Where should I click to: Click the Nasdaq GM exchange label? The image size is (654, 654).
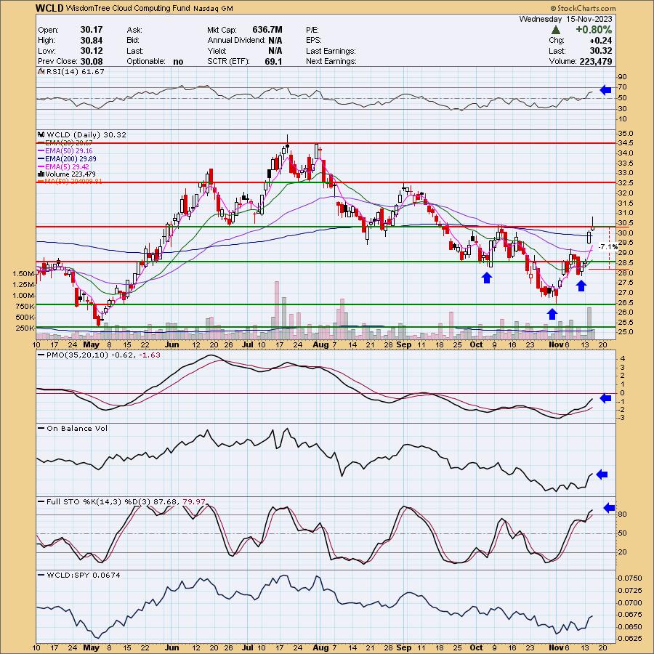[213, 8]
